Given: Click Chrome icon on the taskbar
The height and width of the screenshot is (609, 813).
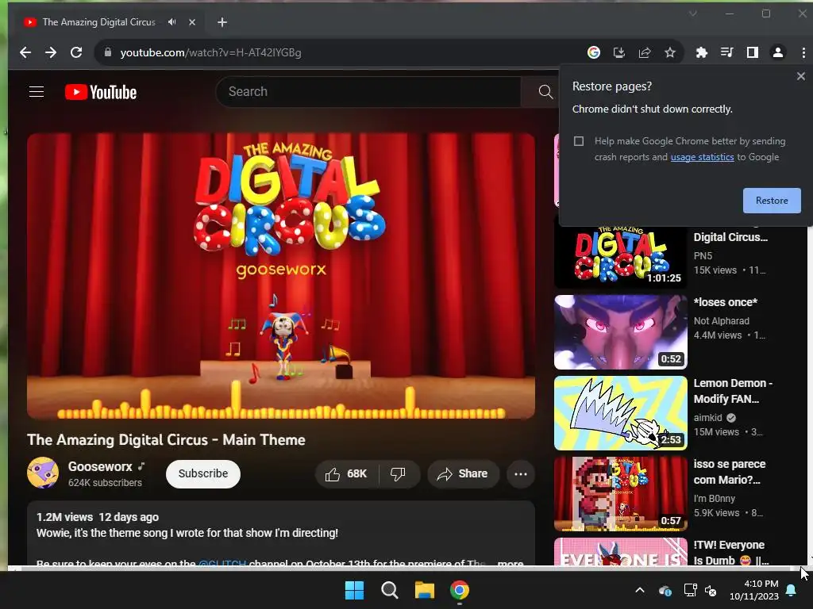Looking at the screenshot, I should click(x=460, y=590).
